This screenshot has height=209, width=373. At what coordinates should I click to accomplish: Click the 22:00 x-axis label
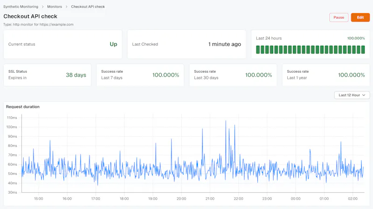click(238, 199)
